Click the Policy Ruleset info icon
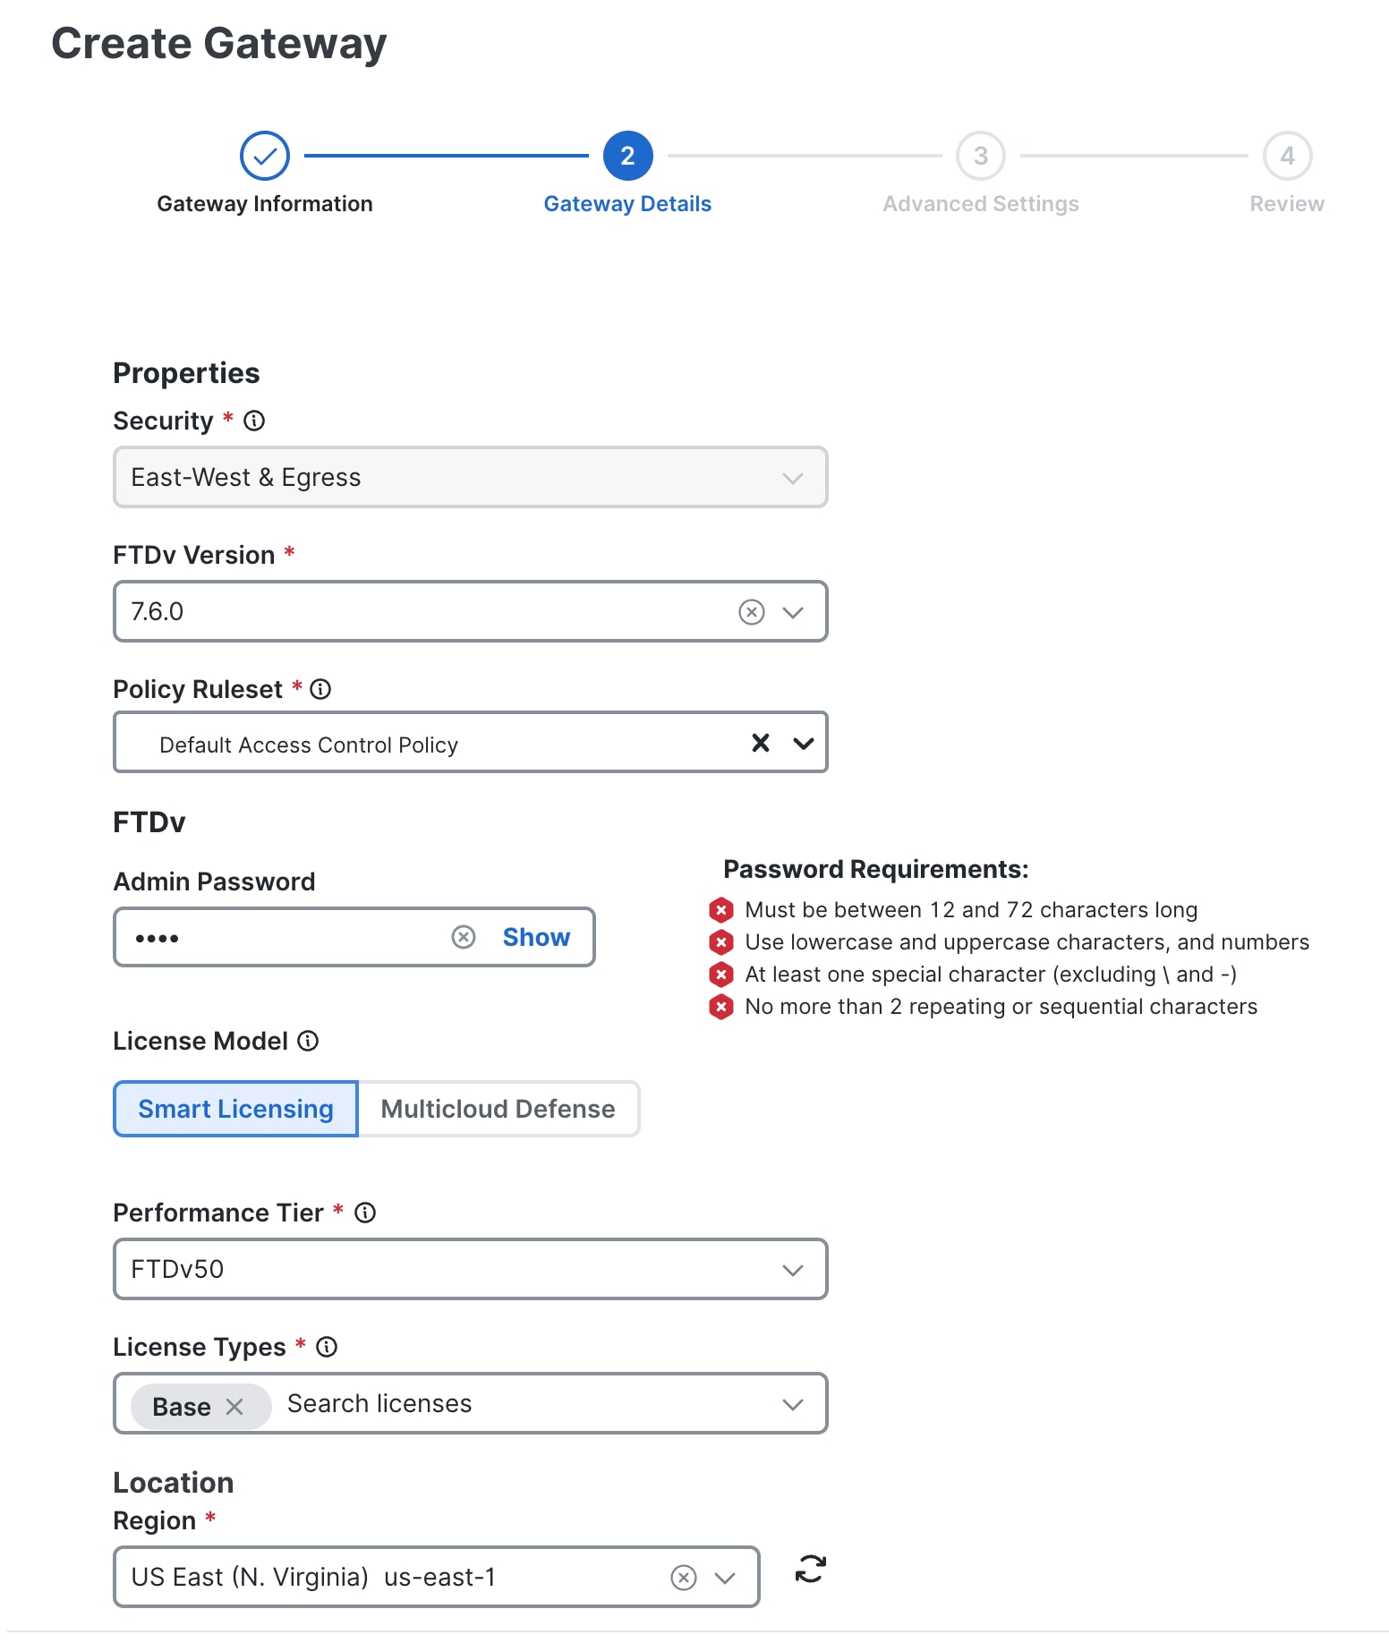The height and width of the screenshot is (1643, 1389). pyautogui.click(x=321, y=689)
